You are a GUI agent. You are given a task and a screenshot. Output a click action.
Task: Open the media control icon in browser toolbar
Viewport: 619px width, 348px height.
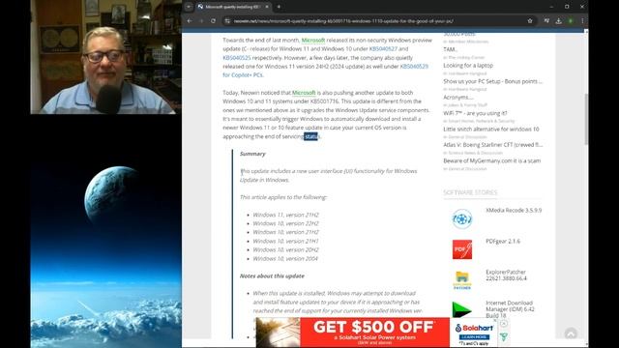pos(546,21)
